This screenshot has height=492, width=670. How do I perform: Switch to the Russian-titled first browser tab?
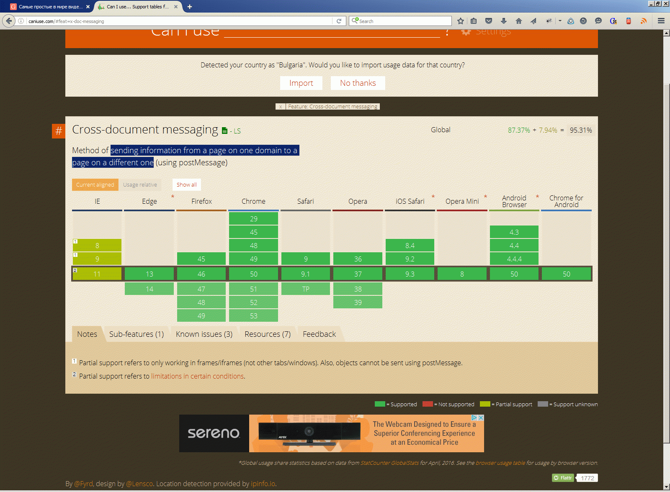(x=50, y=7)
